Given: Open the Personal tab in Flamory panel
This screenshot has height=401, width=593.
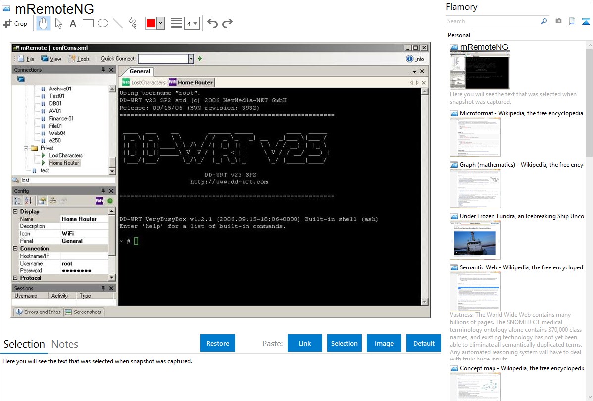Looking at the screenshot, I should (x=459, y=35).
